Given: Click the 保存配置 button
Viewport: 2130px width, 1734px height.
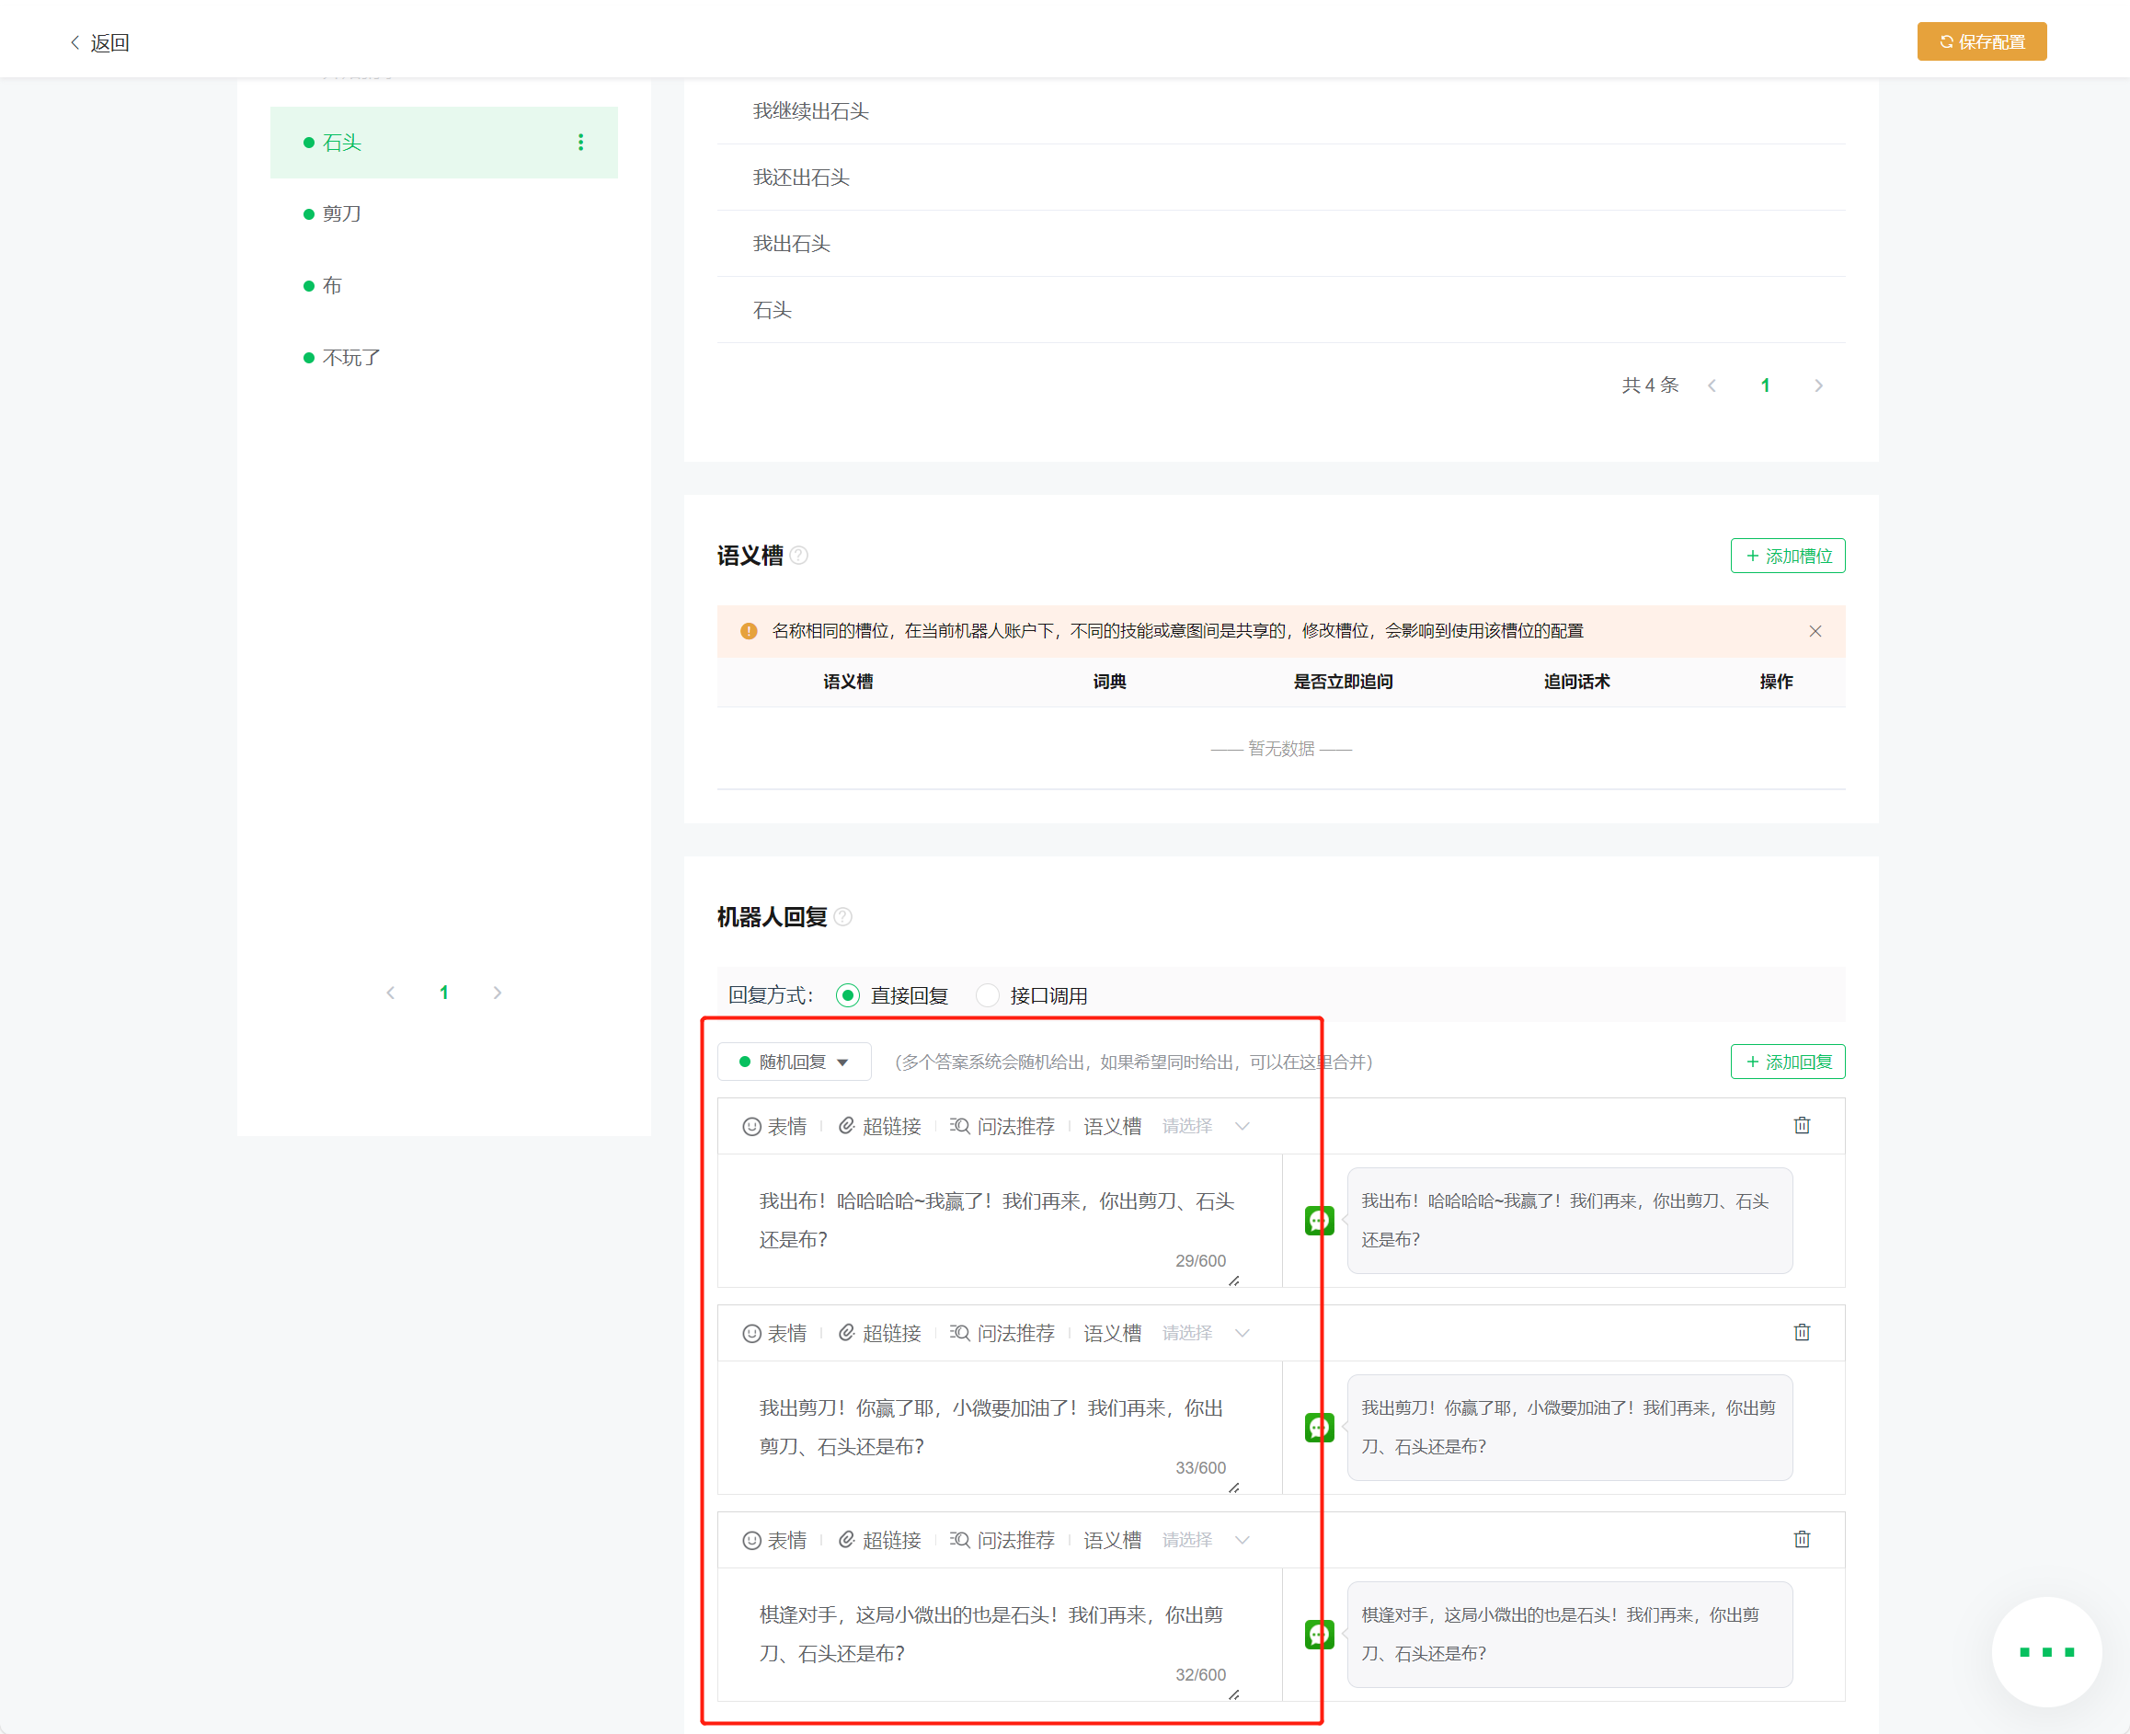Looking at the screenshot, I should click(1981, 42).
